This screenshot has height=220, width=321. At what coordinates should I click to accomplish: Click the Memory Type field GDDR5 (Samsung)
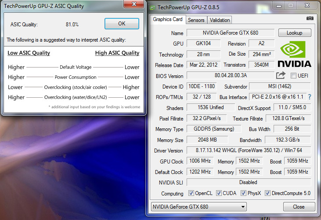[214, 129]
